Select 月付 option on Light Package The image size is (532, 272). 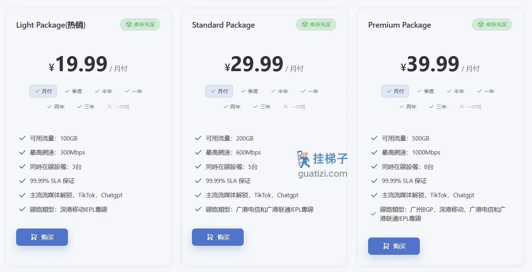click(43, 91)
